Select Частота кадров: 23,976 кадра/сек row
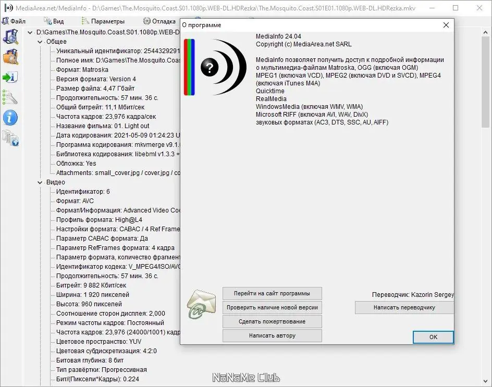492x387 pixels. click(x=106, y=117)
